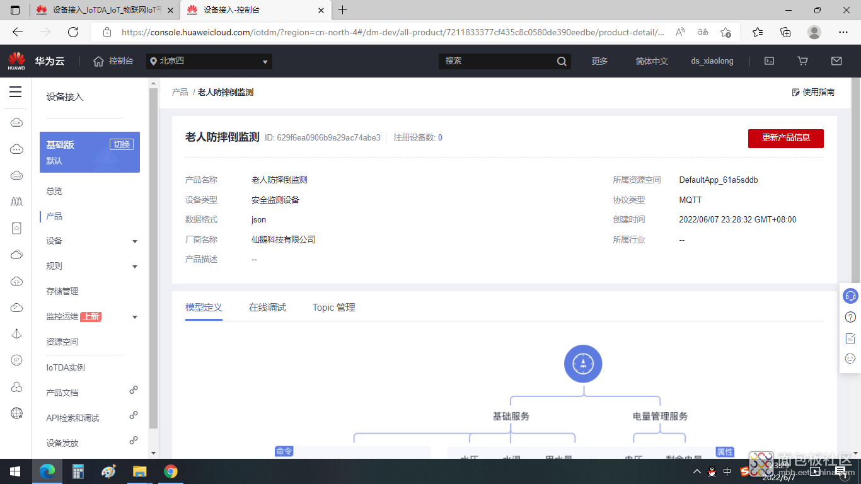Expand the 监控运维 menu in the sidebar

click(135, 317)
